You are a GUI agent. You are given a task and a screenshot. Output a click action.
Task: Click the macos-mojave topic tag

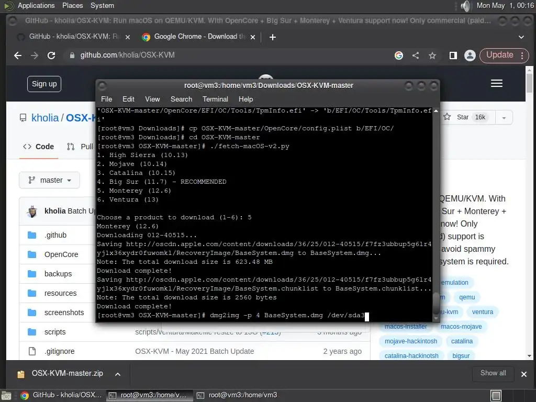(461, 327)
